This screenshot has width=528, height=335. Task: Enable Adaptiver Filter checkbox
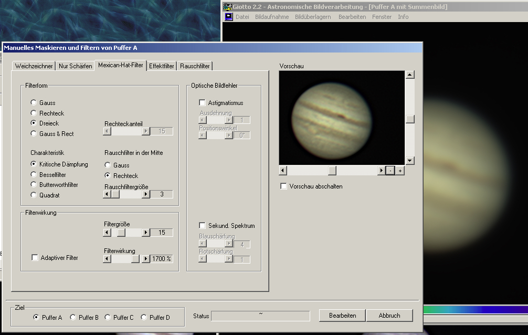55,258
